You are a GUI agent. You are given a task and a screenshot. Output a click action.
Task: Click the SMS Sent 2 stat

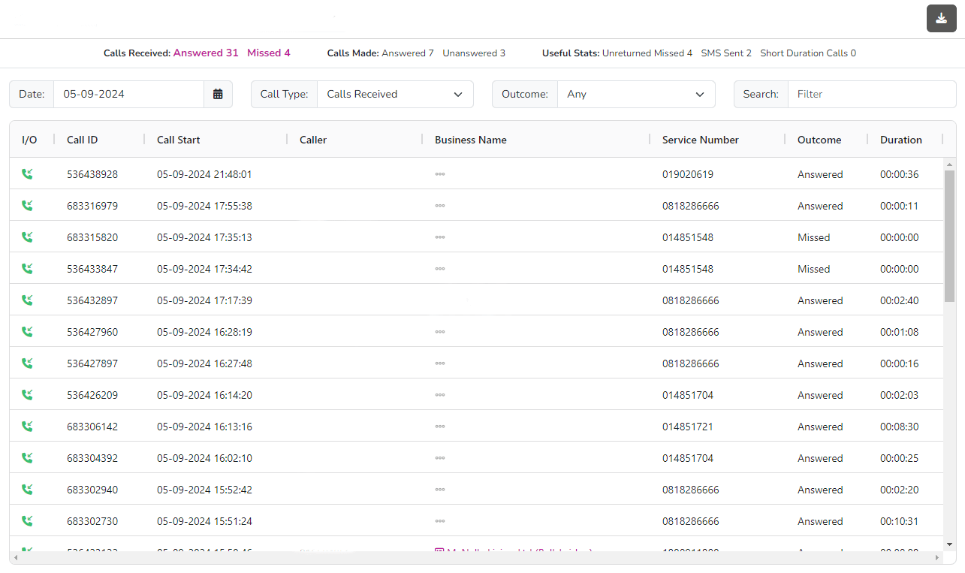click(x=726, y=53)
